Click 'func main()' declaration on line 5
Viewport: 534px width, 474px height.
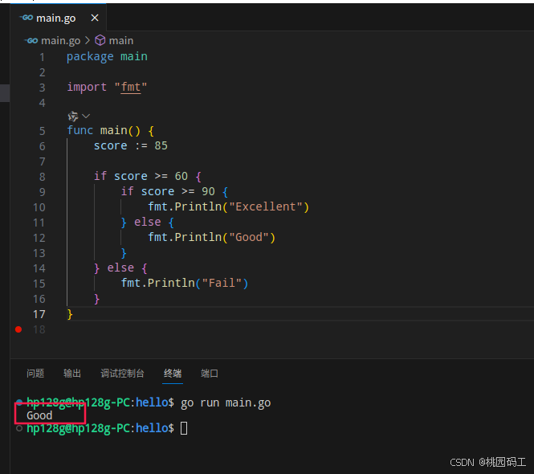coord(104,130)
